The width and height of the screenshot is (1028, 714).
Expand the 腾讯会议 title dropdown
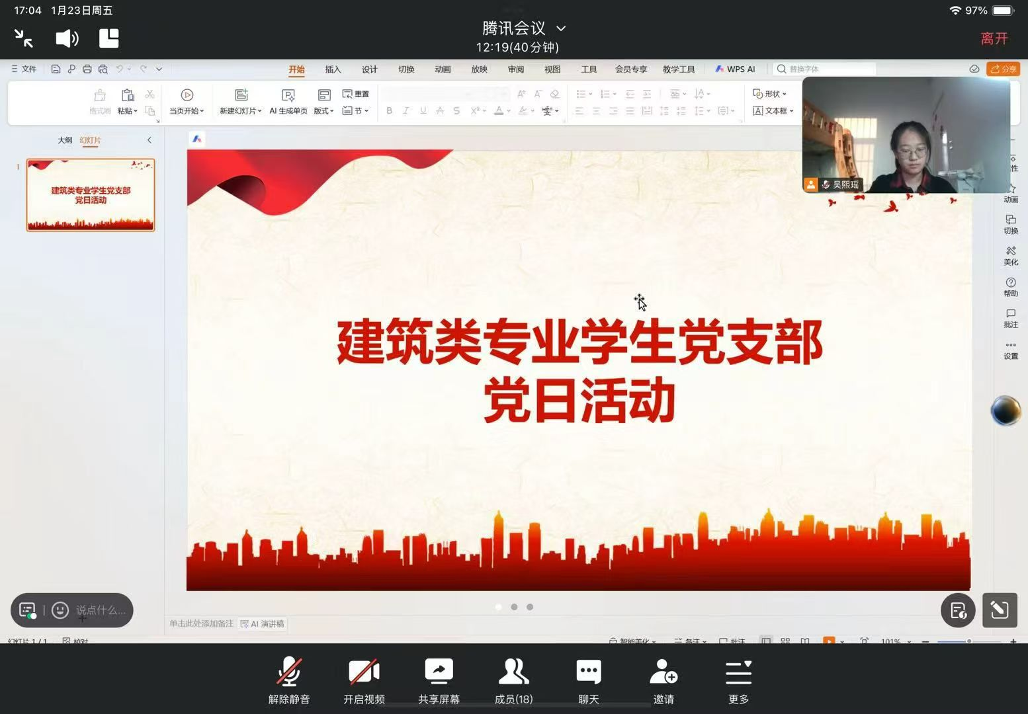coord(561,28)
